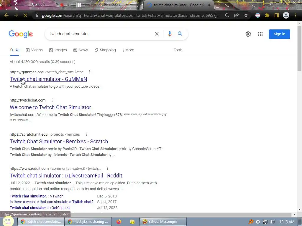
Task: Switch to the Shopping tab
Action: 105,50
